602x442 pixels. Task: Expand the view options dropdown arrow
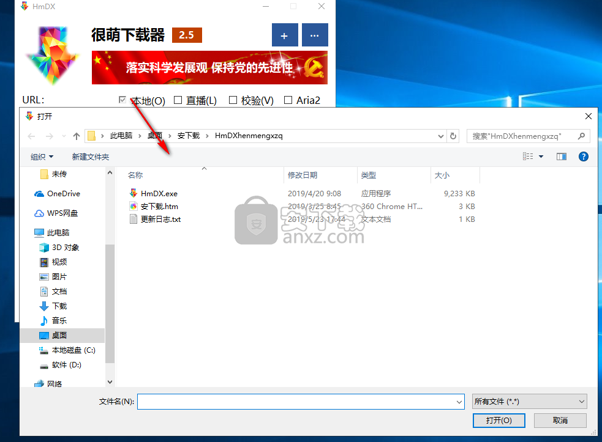click(541, 157)
